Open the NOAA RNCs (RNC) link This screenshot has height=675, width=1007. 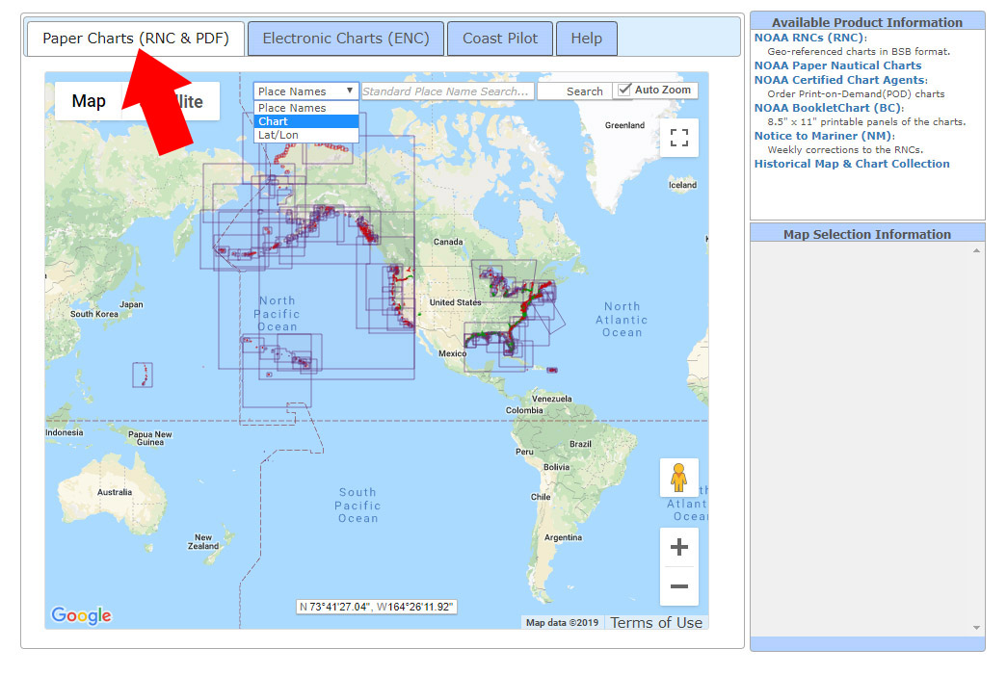pos(809,38)
